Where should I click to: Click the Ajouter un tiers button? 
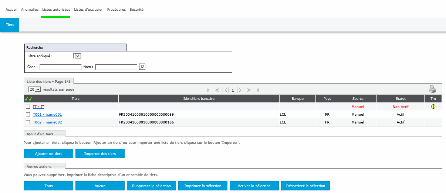click(x=48, y=154)
